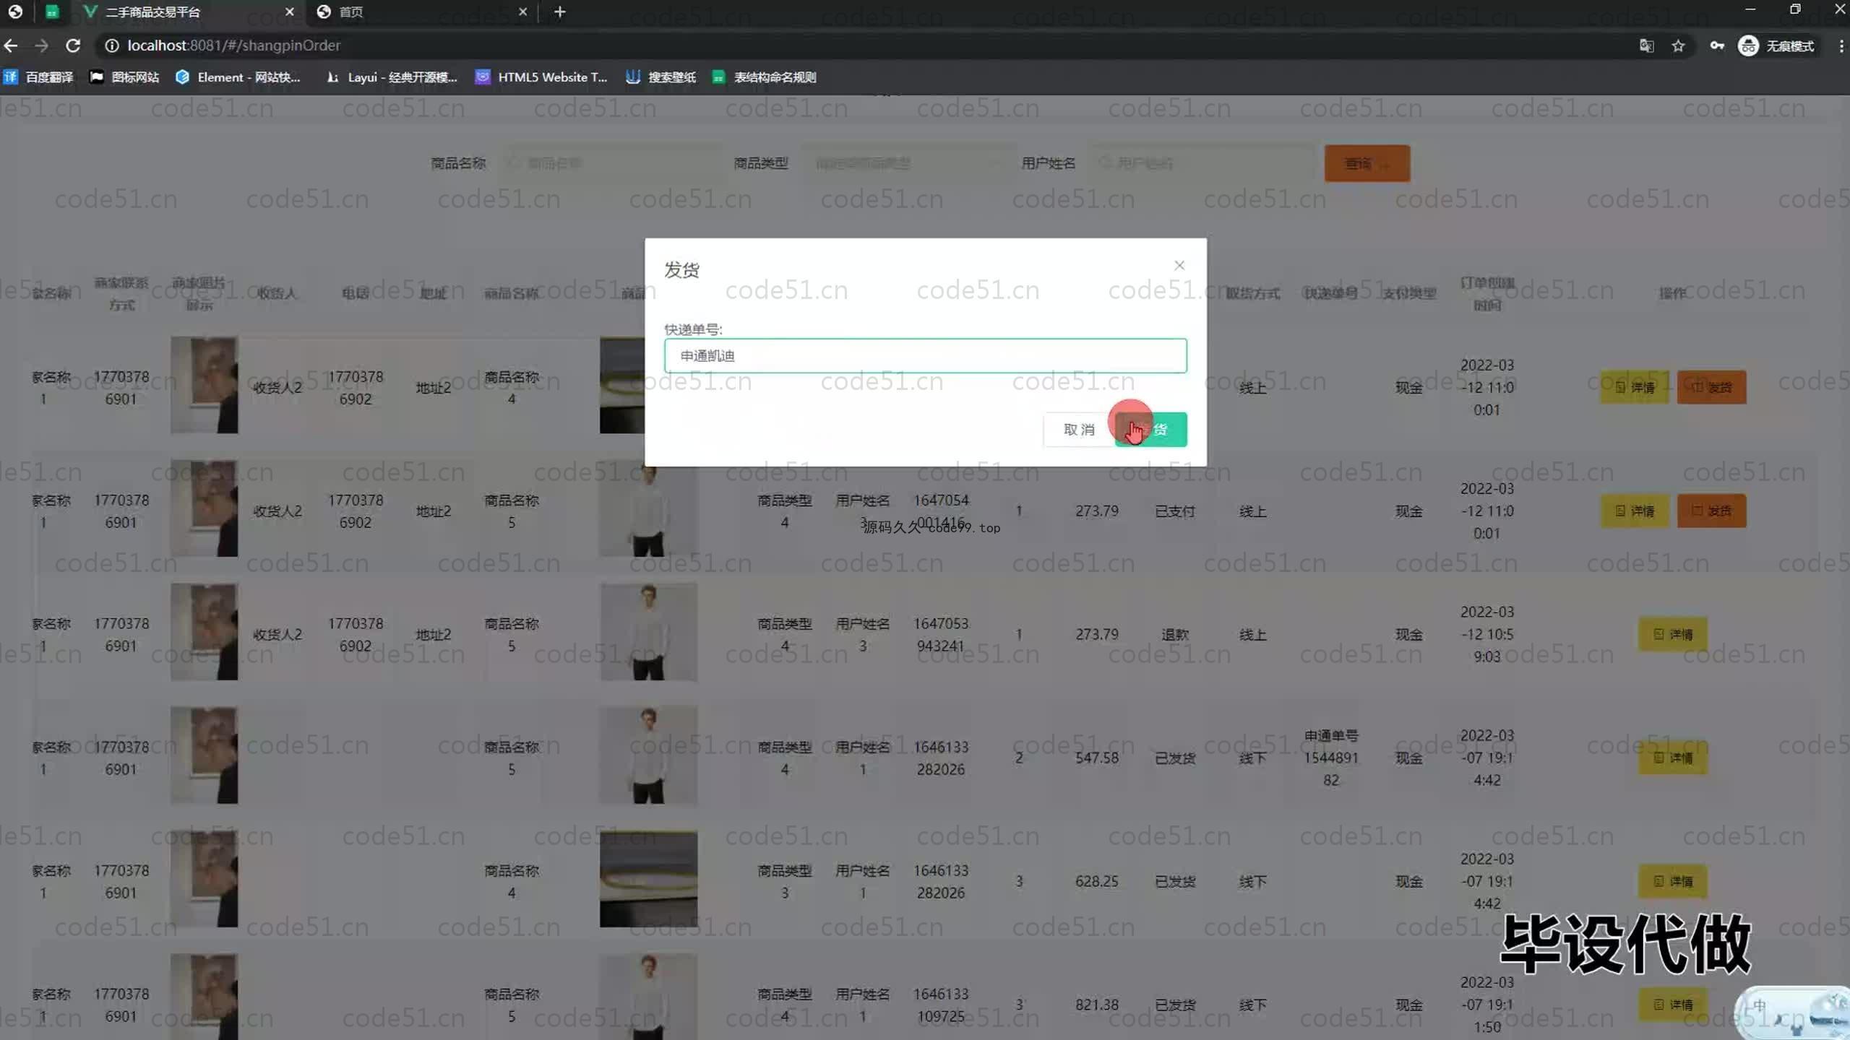
Task: Click 取消 in the 发货 dialog
Action: click(1079, 430)
